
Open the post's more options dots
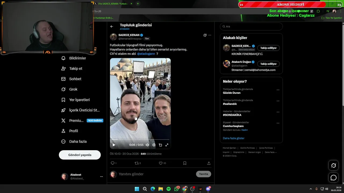tap(210, 35)
